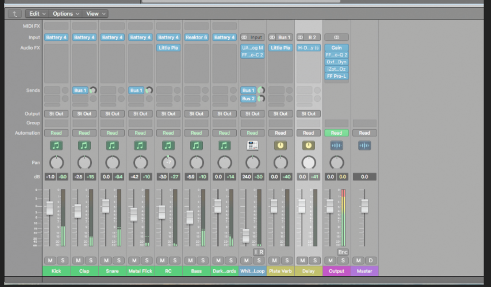Open the FF Pro-L plugin on Output channel

click(337, 76)
